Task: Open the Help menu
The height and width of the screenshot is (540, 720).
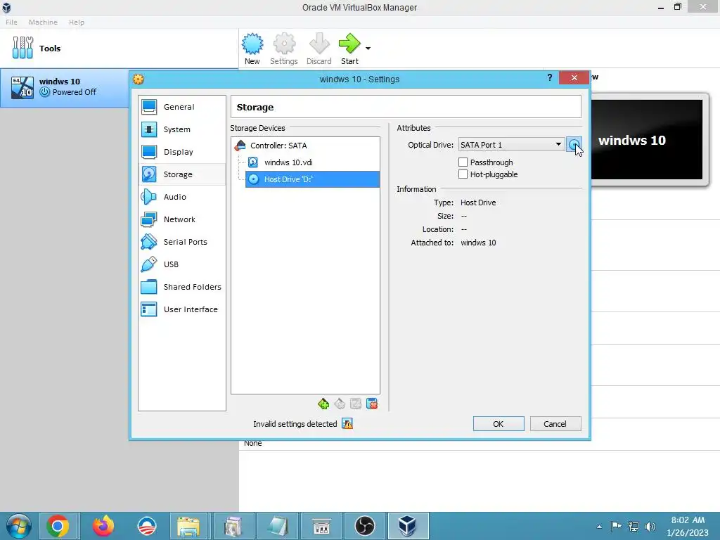Action: (77, 22)
